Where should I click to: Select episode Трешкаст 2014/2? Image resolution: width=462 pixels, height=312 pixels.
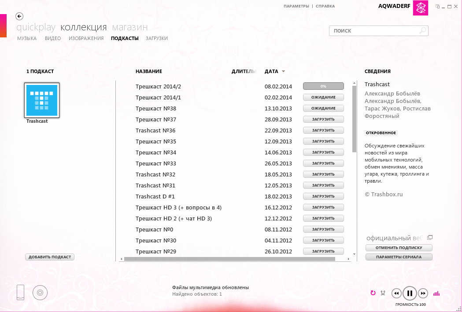[x=158, y=87]
